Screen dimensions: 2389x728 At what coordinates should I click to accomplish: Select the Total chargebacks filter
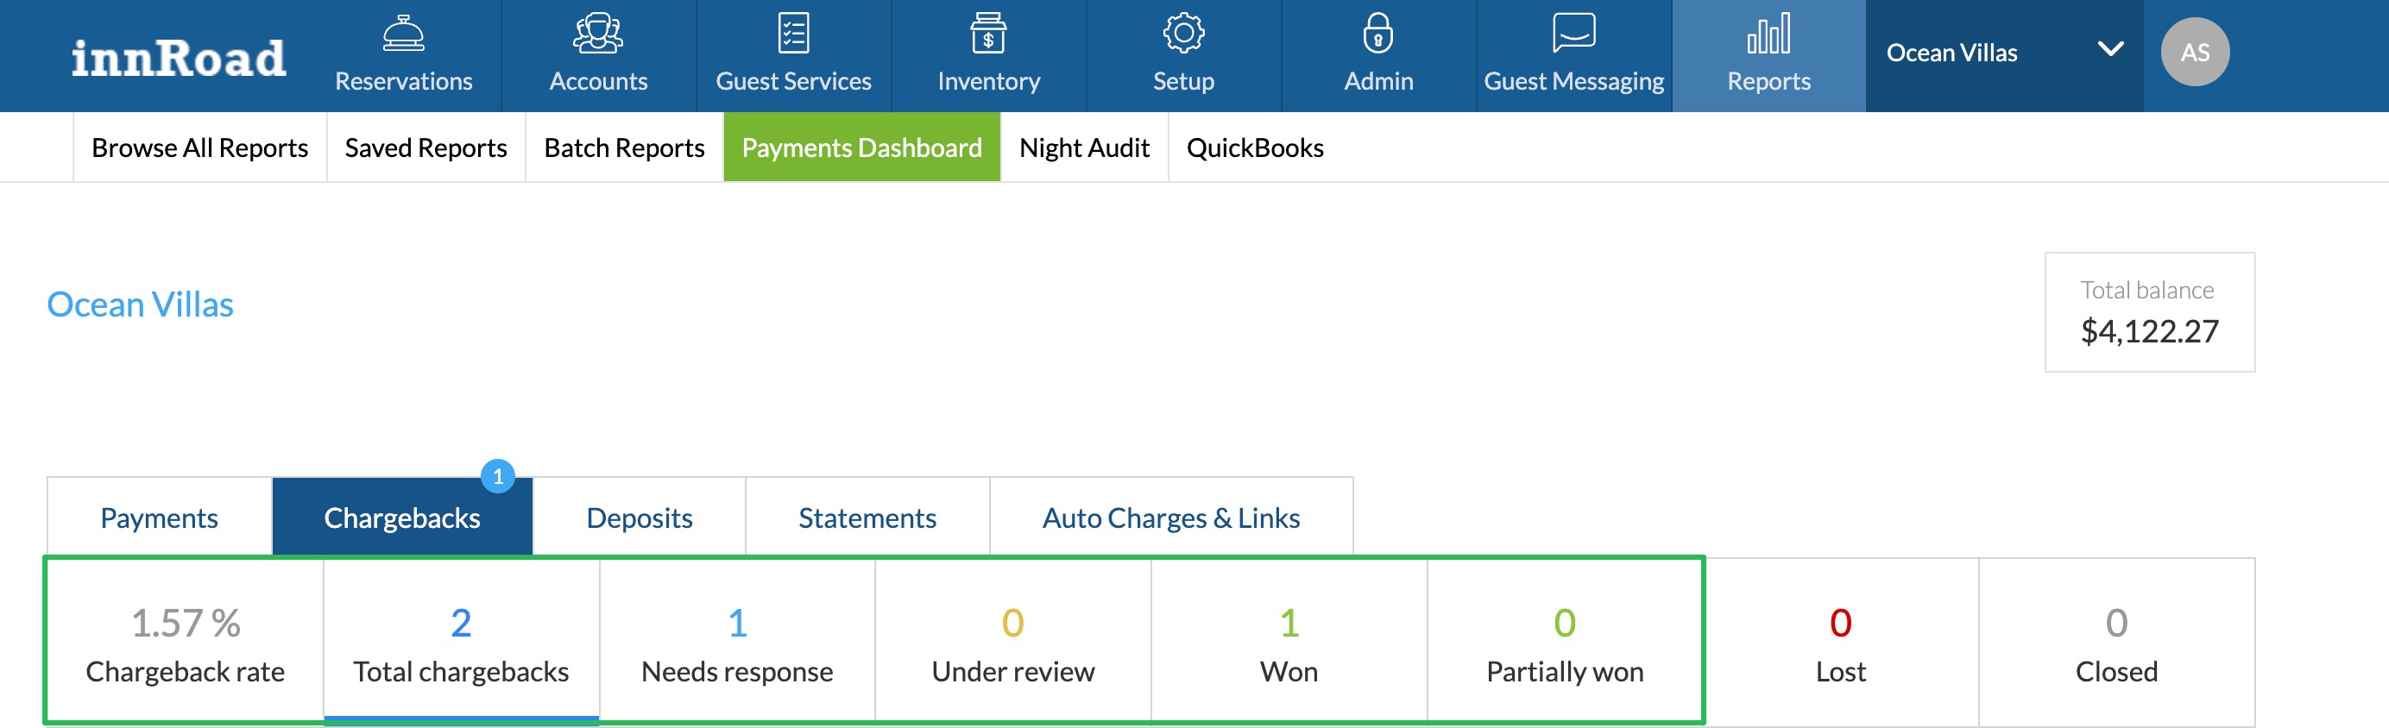(x=461, y=642)
